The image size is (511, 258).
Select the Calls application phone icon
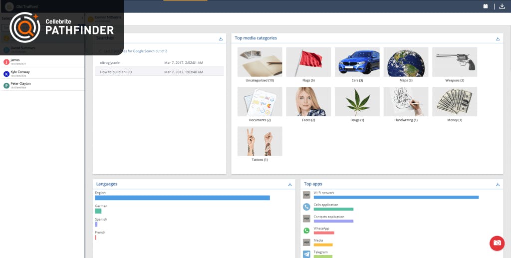click(x=307, y=207)
